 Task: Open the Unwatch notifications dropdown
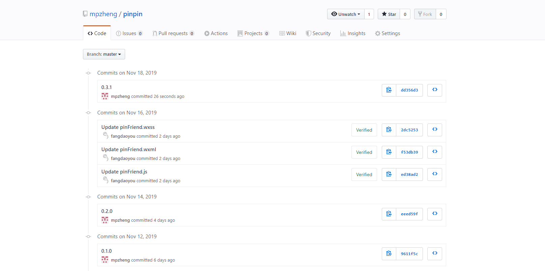coord(346,14)
